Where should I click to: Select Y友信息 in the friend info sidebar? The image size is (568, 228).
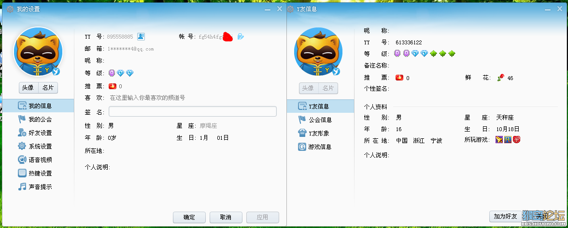(320, 106)
